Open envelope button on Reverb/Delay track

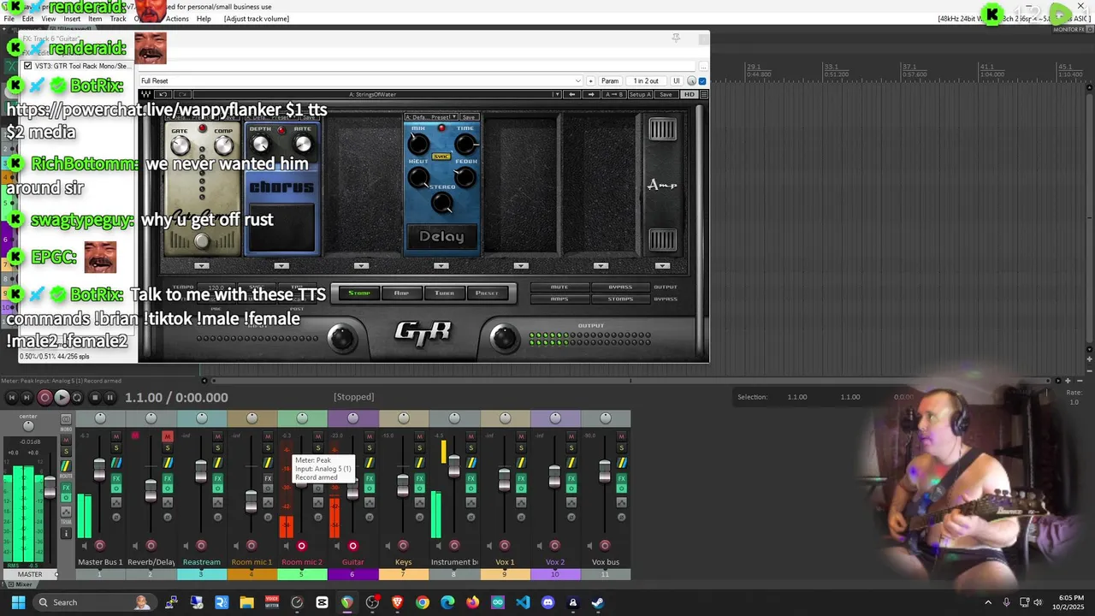click(x=168, y=502)
